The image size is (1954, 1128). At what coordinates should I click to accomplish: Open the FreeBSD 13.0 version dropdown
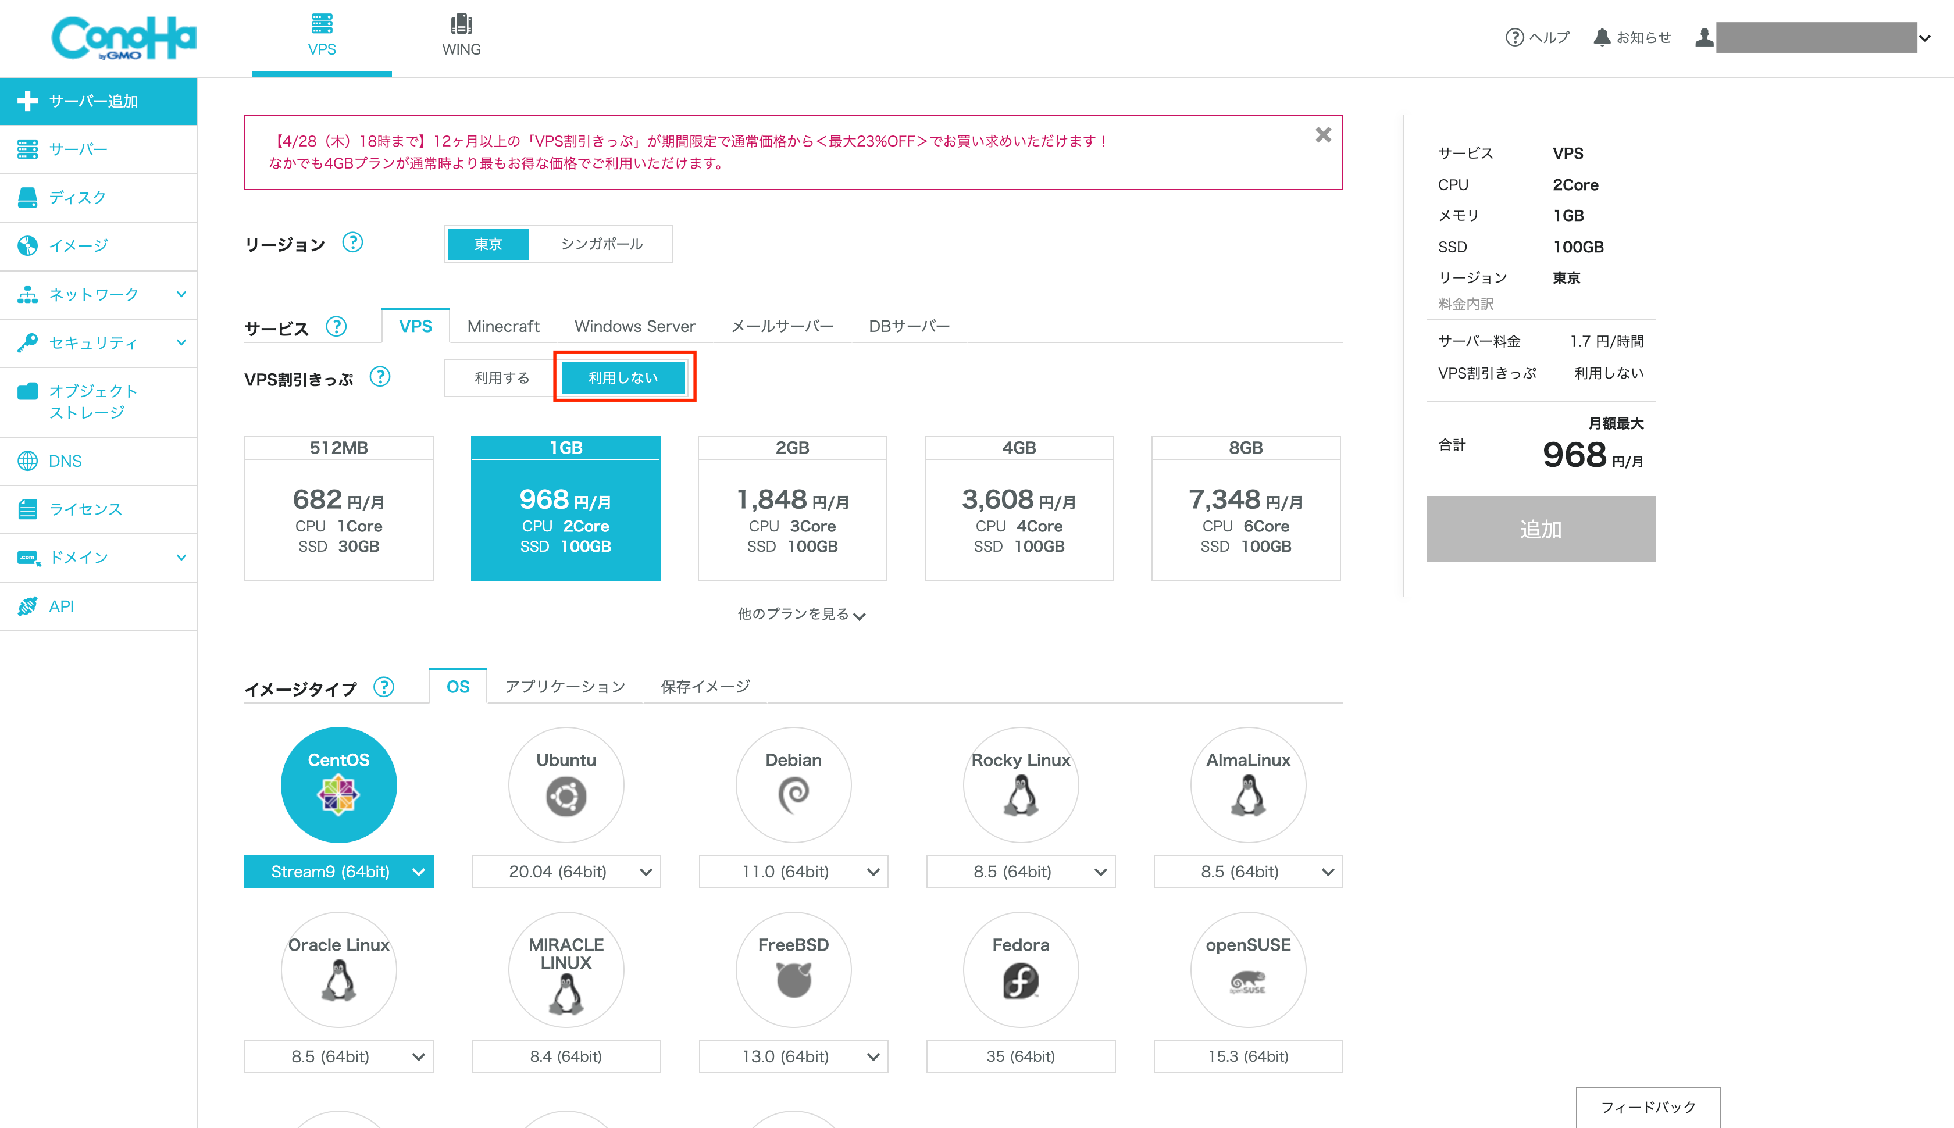793,1056
